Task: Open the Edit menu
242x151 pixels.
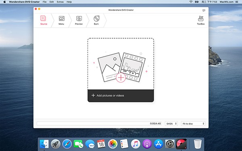Action: (52, 2)
